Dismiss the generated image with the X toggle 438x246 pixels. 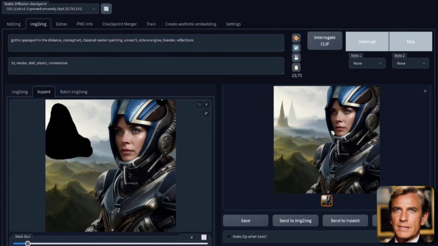425,91
